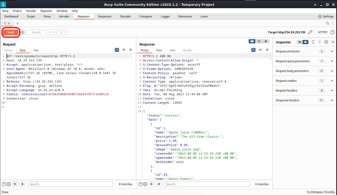337x195 pixels.
Task: Open the Intruder menu in the menu bar
Action: point(31,11)
